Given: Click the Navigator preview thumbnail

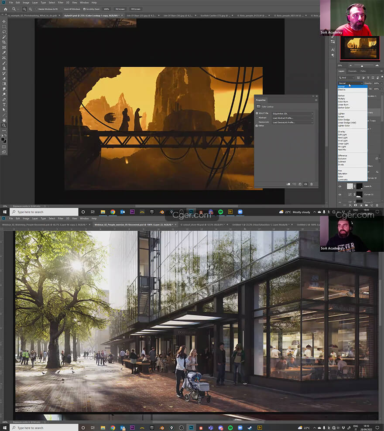Looking at the screenshot, I should [360, 48].
